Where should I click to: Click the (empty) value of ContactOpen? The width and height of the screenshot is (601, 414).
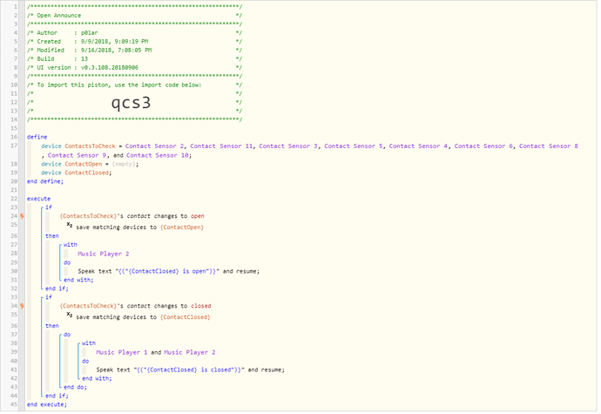point(124,164)
